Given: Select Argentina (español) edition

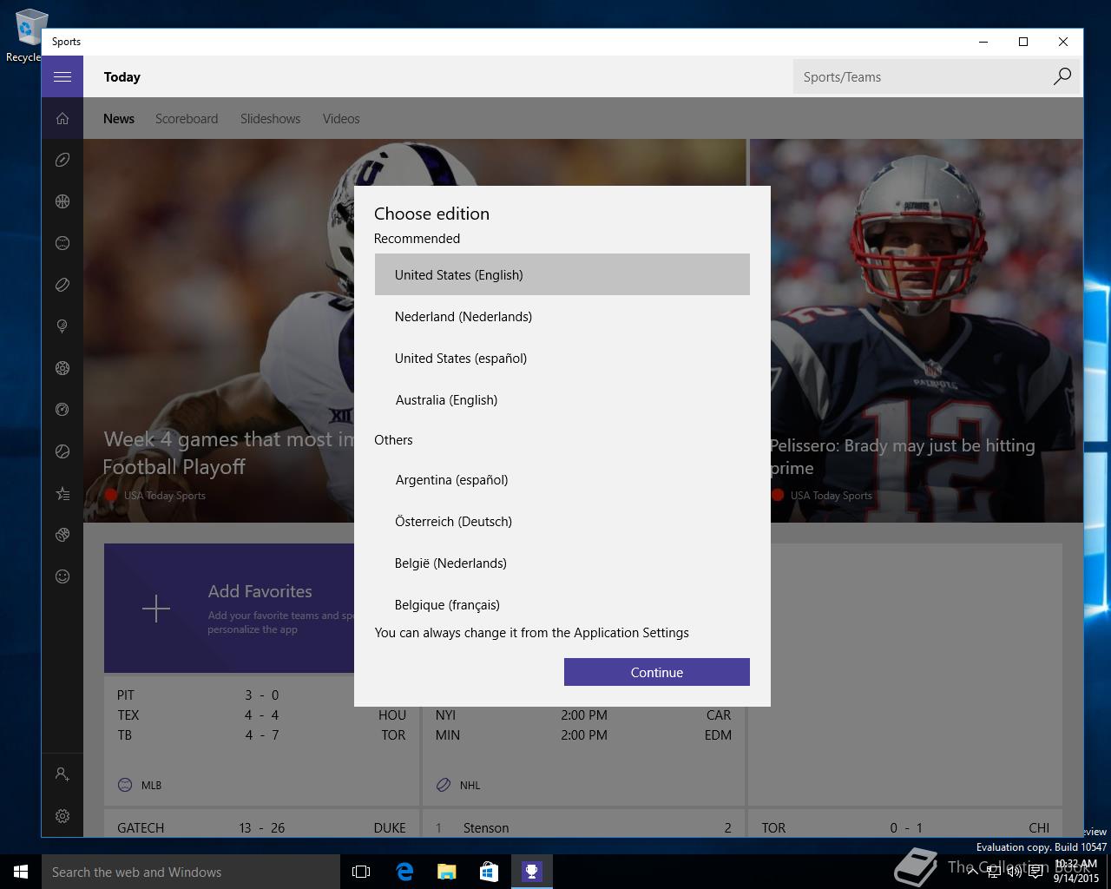Looking at the screenshot, I should click(562, 479).
